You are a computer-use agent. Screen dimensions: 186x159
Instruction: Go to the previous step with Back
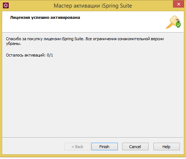pos(77,147)
